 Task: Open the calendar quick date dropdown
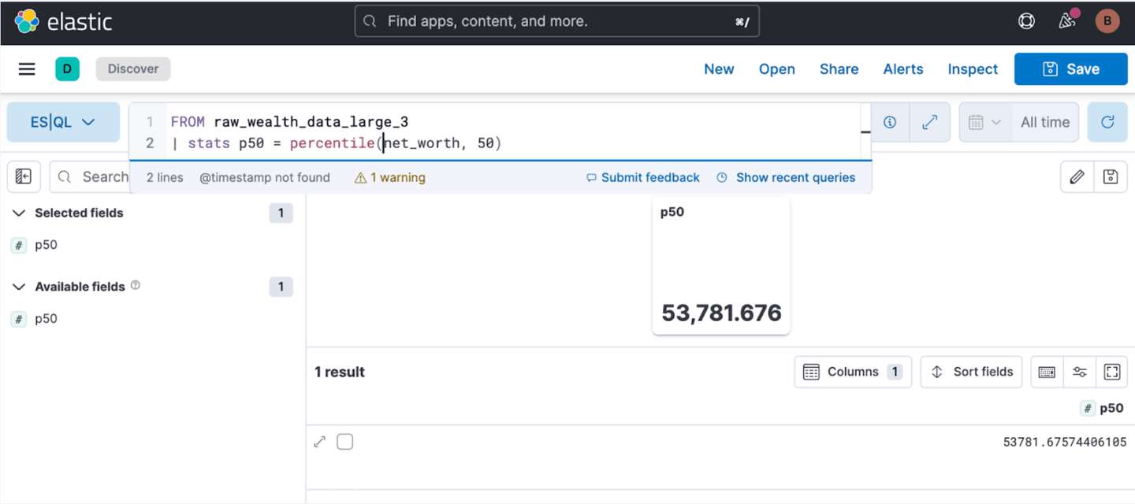click(984, 122)
